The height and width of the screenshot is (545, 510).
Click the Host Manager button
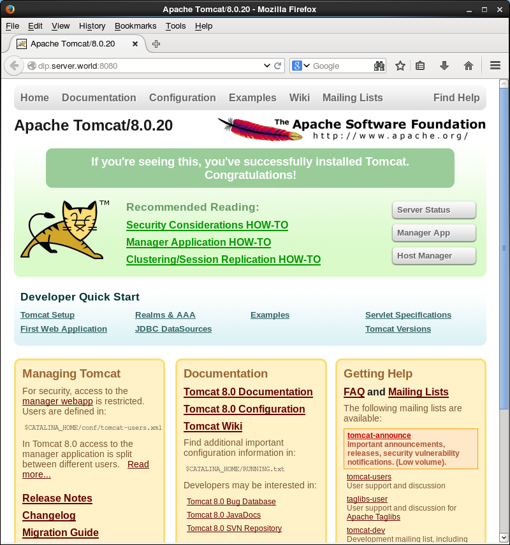pyautogui.click(x=433, y=256)
